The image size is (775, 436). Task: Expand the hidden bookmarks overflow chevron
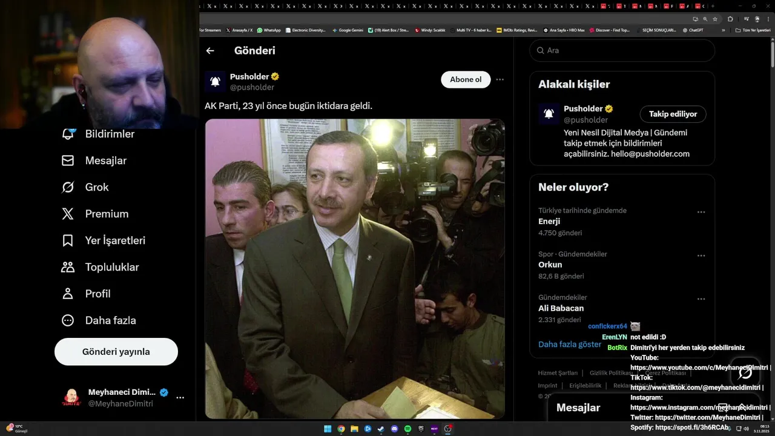click(723, 30)
